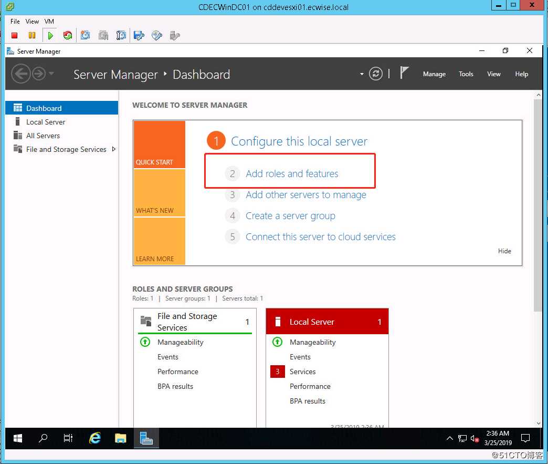The image size is (548, 464).
Task: Open the Help menu
Action: 521,74
